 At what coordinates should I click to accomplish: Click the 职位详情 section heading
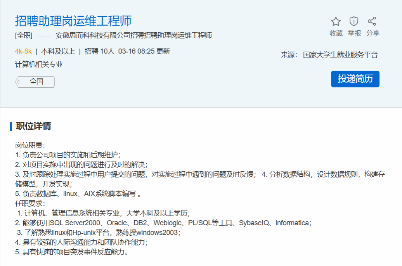click(x=33, y=126)
